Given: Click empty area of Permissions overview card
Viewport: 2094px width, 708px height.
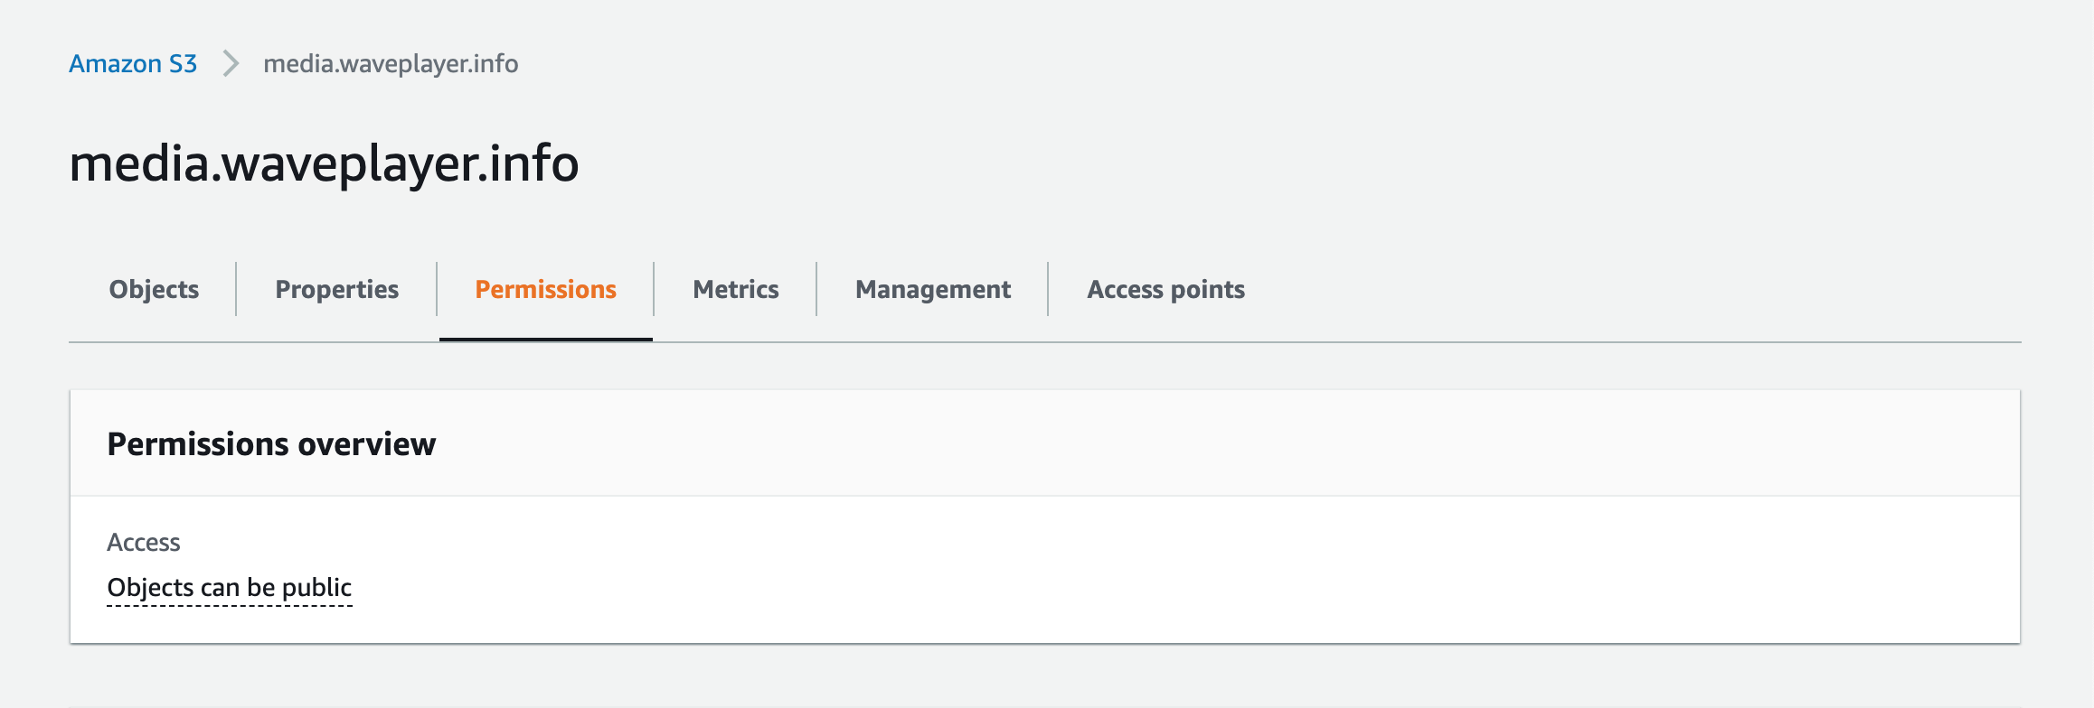Looking at the screenshot, I should coord(1175,569).
